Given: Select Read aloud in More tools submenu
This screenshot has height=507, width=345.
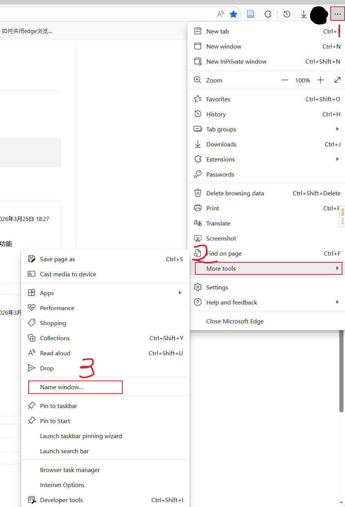Looking at the screenshot, I should [x=105, y=353].
